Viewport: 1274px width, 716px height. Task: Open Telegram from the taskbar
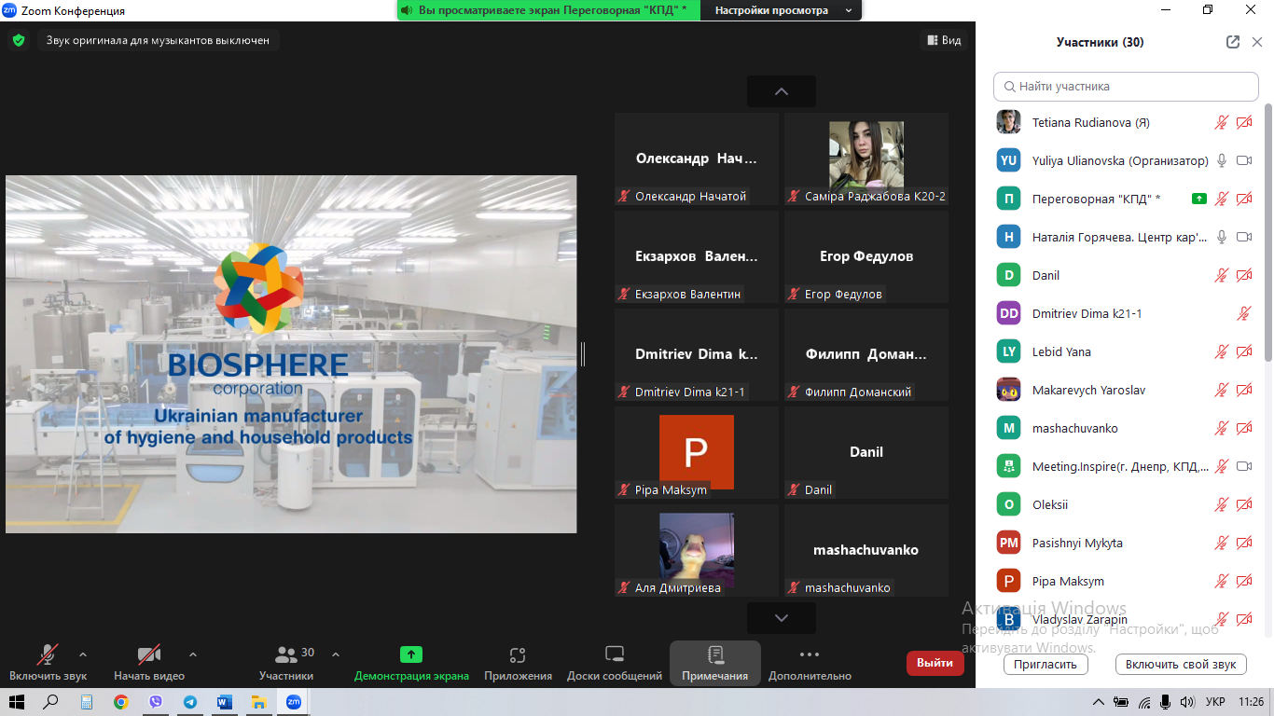(190, 702)
